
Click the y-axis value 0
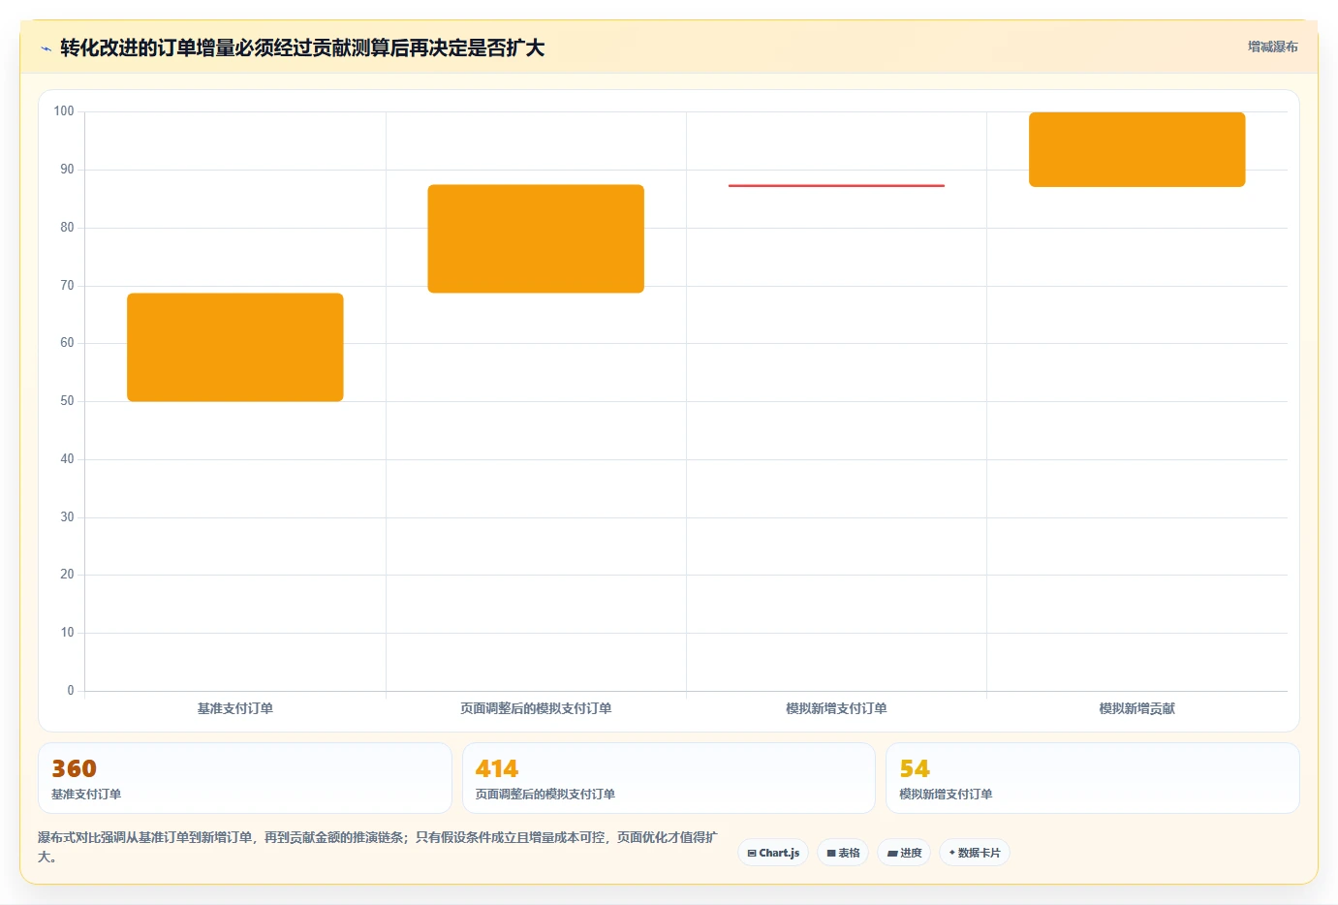71,691
